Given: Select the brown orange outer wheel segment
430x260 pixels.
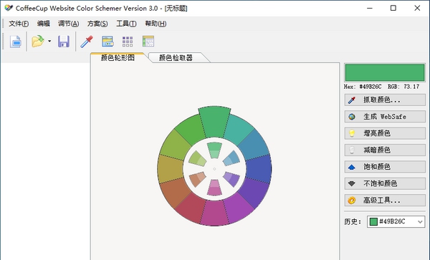Looking at the screenshot, I should [x=176, y=193].
